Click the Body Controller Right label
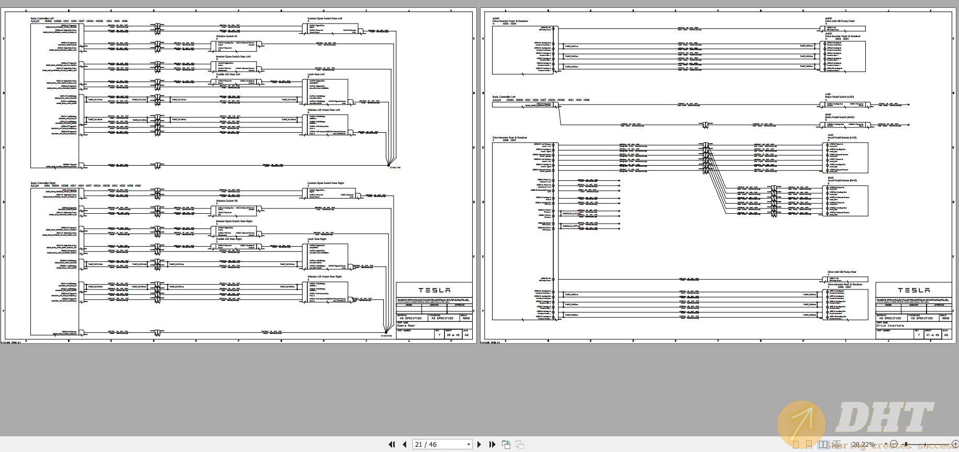The width and height of the screenshot is (959, 452). click(x=43, y=183)
